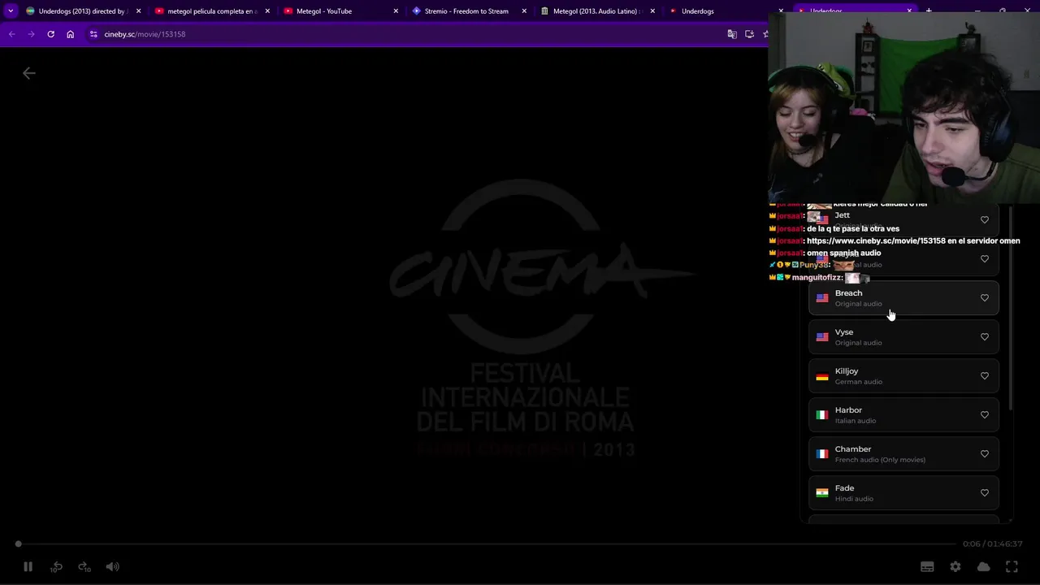Open player settings gear
The height and width of the screenshot is (585, 1040).
[x=955, y=566]
